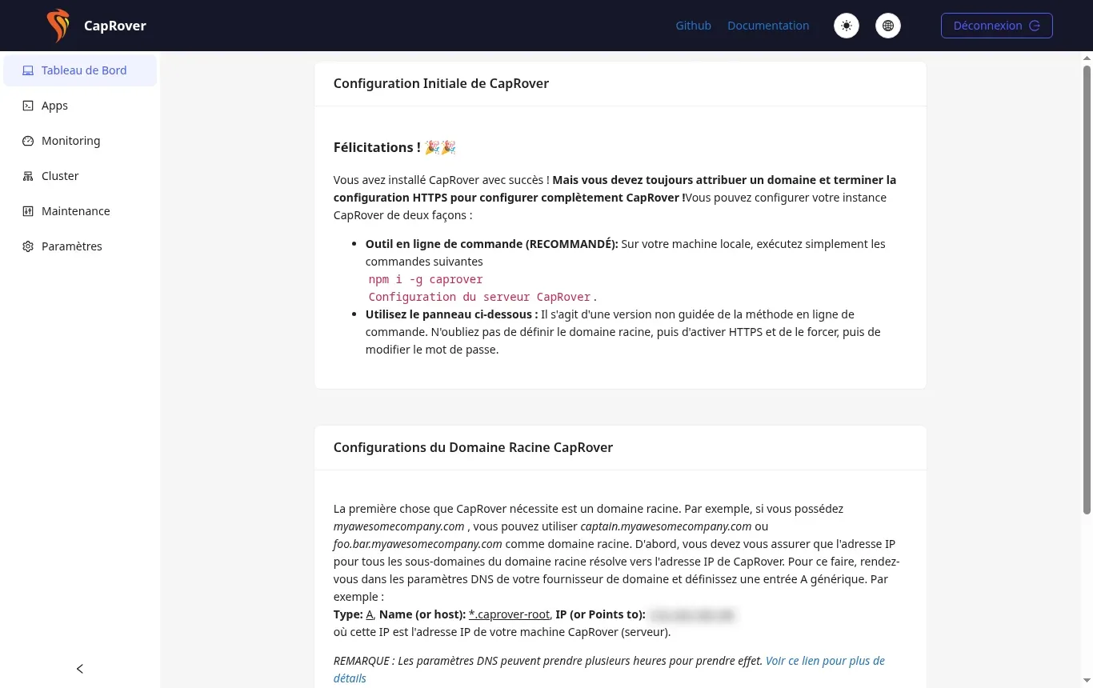Open the Documentation link
1093x688 pixels.
[x=768, y=26]
